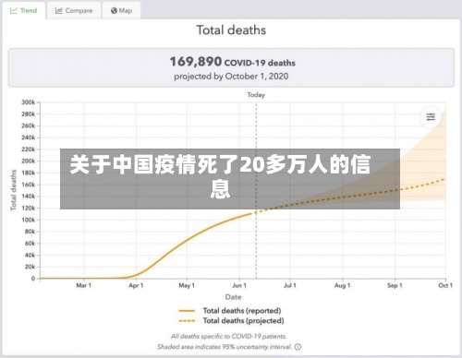Click the Jun 1 axis label
The height and width of the screenshot is (358, 462).
(239, 285)
